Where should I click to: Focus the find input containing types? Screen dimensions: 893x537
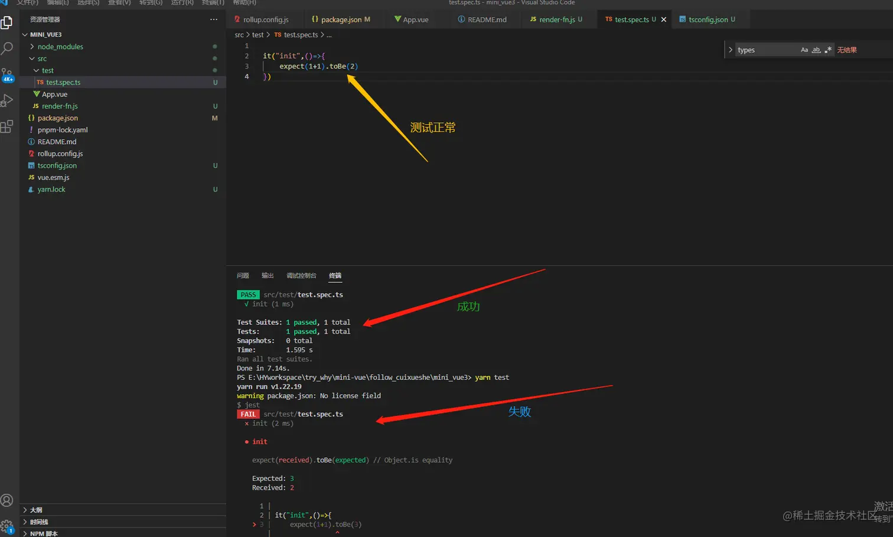tap(766, 50)
